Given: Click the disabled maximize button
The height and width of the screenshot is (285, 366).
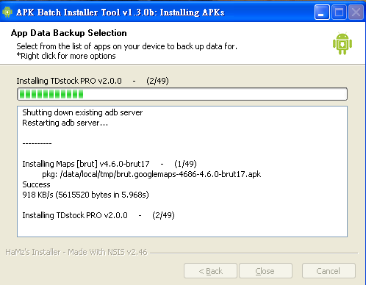Looking at the screenshot, I should (339, 12).
